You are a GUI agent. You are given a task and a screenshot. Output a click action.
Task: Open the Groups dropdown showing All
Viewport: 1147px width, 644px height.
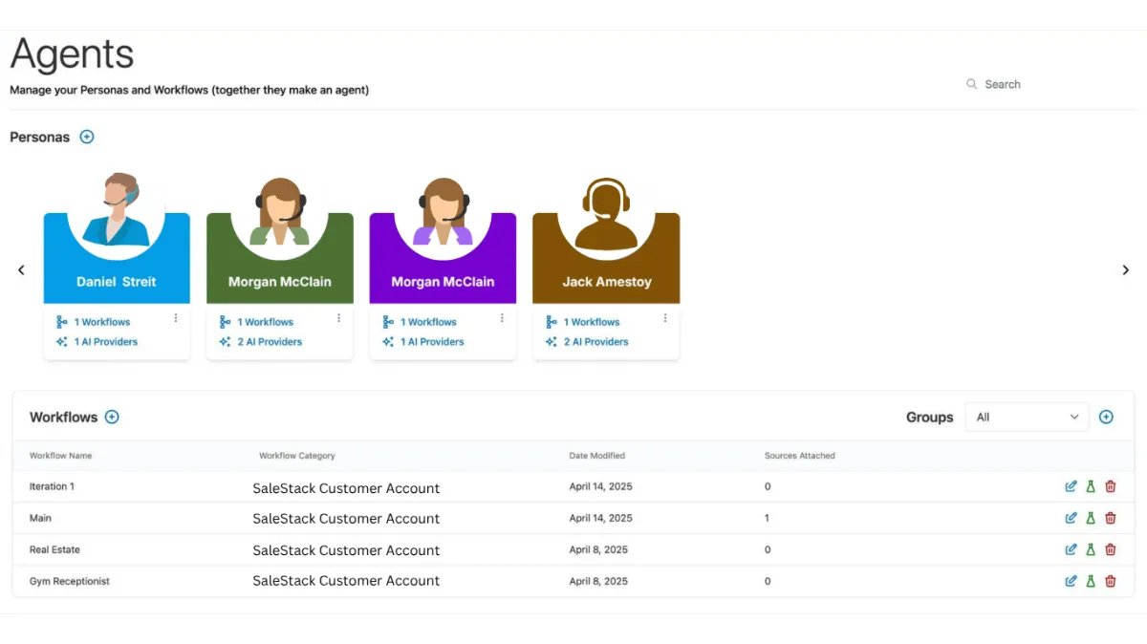[1027, 417]
